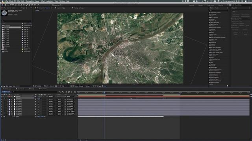
Task: Select the Zoom magnifier tool
Action: 7,5
